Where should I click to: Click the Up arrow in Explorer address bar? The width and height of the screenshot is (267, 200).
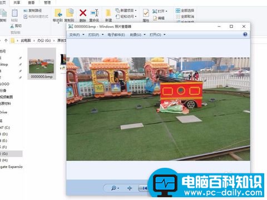6,41
